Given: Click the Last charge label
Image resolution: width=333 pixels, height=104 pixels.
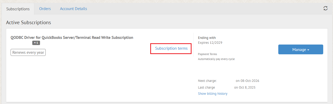Looking at the screenshot, I should [x=206, y=87].
